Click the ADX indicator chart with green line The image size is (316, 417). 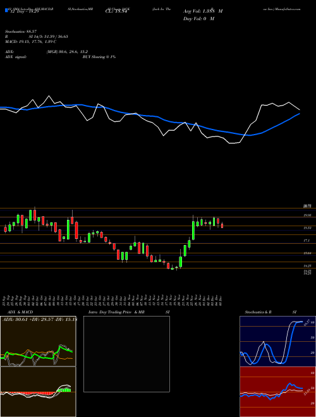pos(38,341)
